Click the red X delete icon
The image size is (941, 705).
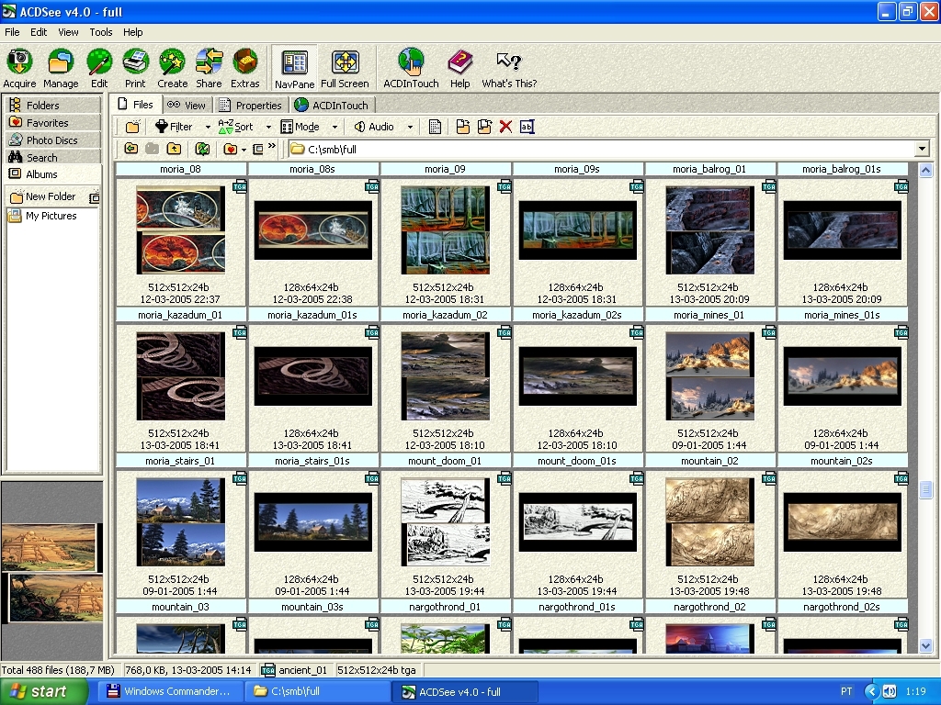tap(505, 127)
